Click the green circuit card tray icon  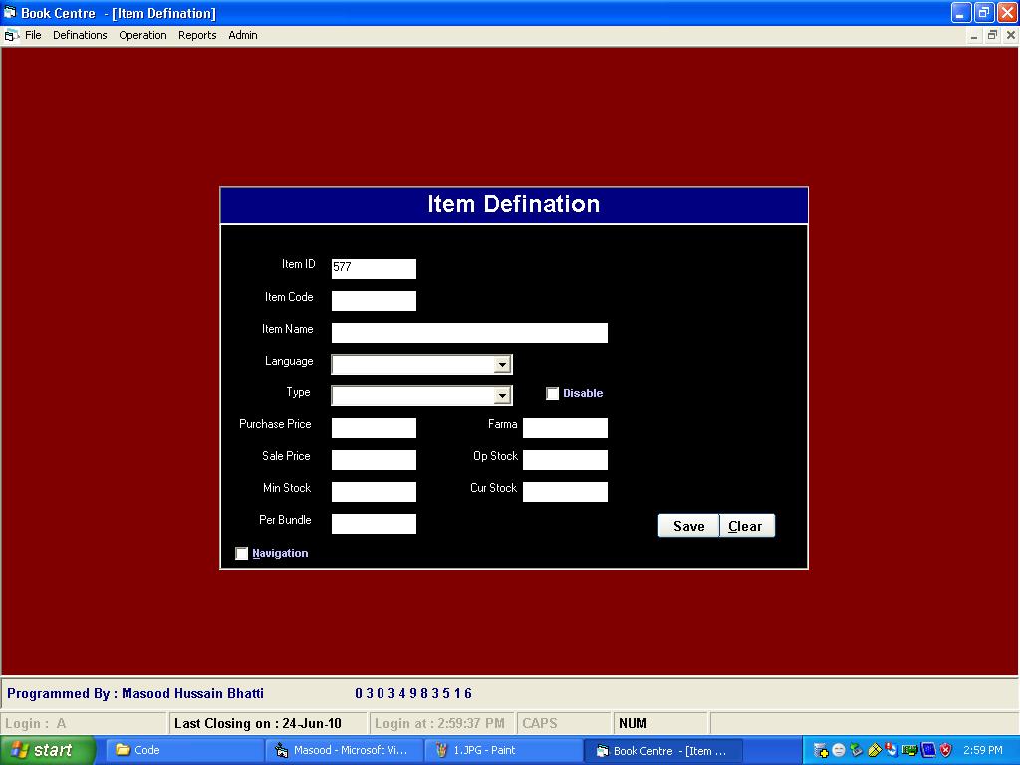(910, 750)
